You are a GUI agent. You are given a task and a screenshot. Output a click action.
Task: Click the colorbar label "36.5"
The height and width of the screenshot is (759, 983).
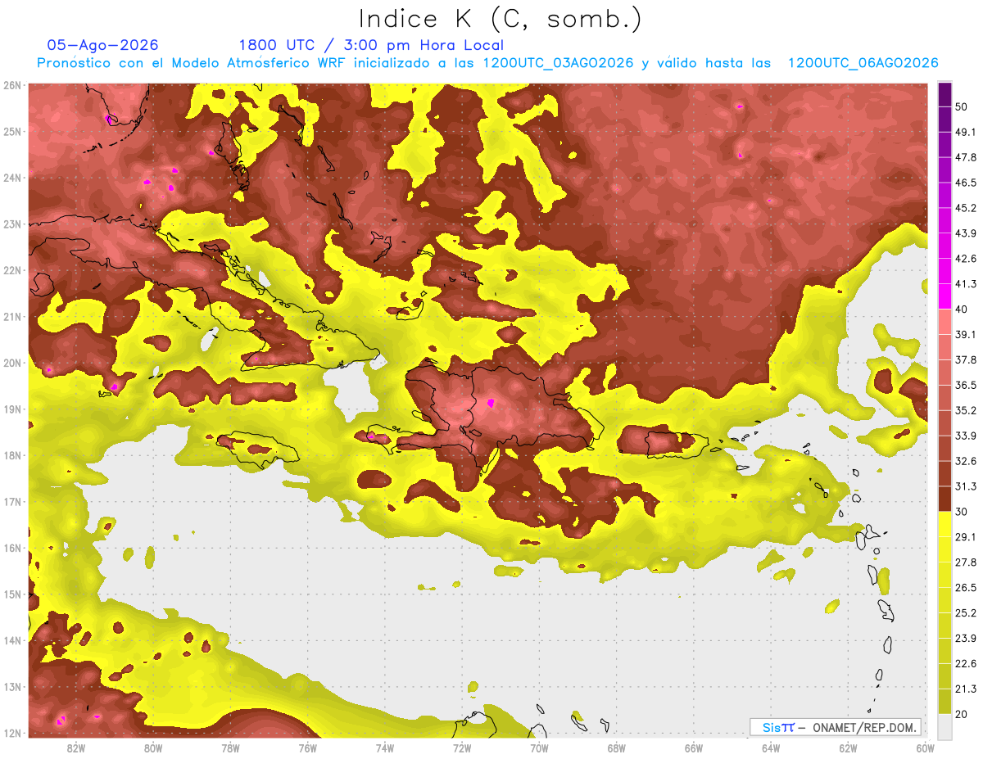965,385
